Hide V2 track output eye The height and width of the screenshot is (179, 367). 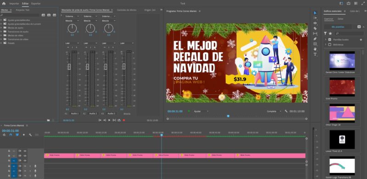25,156
